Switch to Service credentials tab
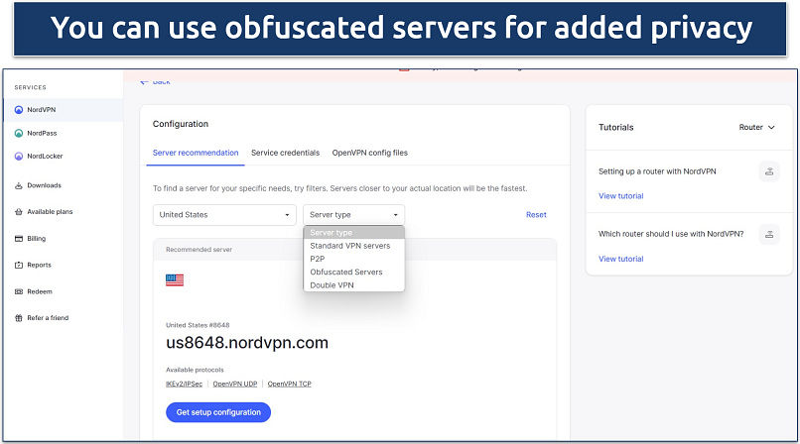800x444 pixels. tap(285, 153)
